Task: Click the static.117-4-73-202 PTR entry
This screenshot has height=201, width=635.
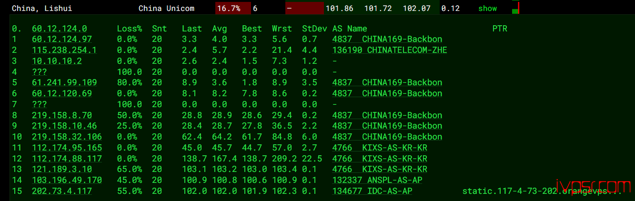Action: [542, 191]
